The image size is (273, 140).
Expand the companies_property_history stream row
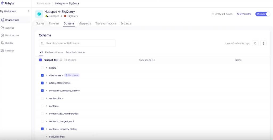tap(46, 91)
